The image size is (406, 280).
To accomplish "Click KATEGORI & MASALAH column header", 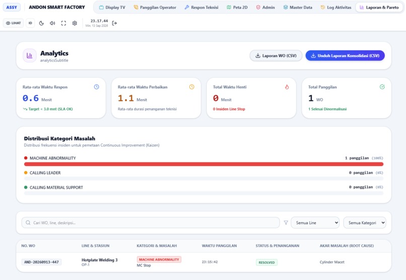I will pyautogui.click(x=157, y=246).
